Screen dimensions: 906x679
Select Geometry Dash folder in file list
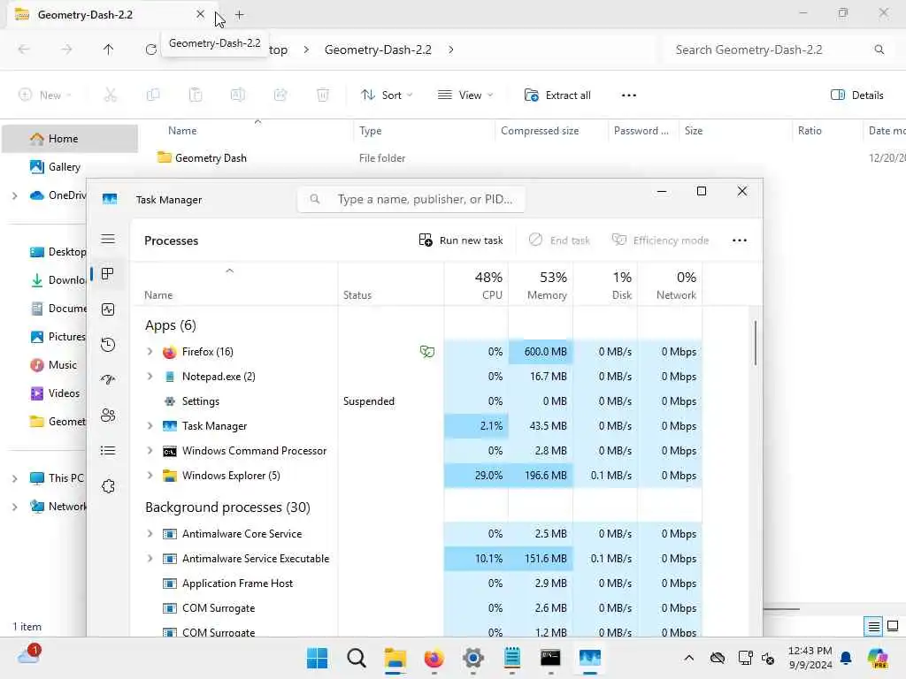pos(203,158)
